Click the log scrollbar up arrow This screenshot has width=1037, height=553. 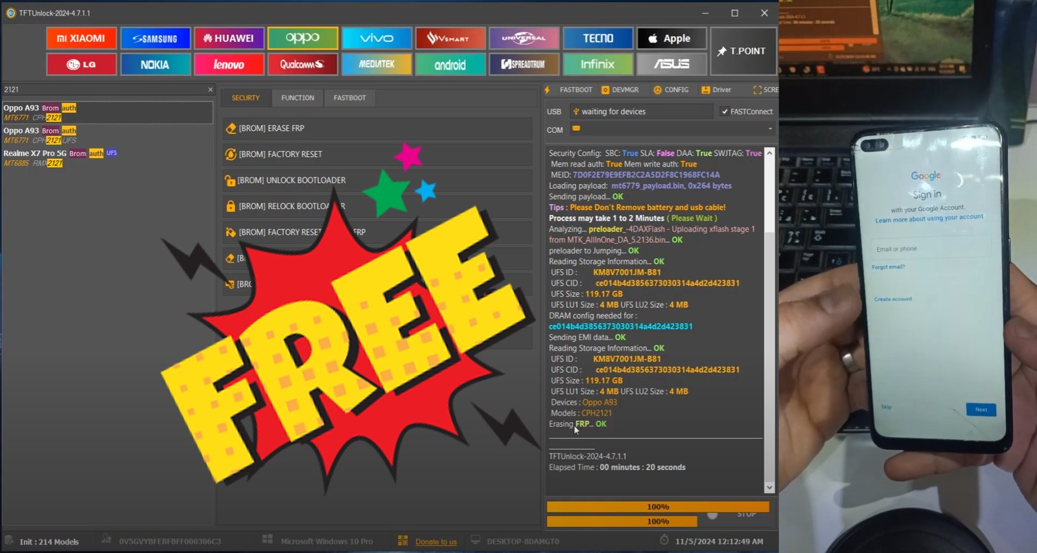tap(769, 153)
